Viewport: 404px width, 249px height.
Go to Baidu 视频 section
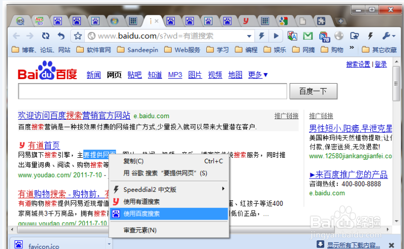[215, 75]
